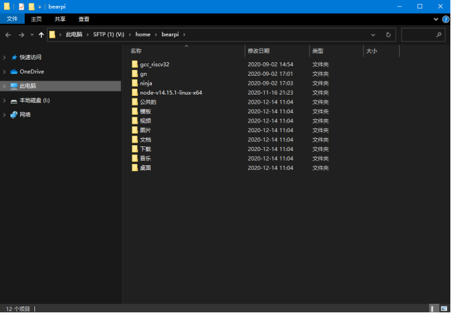
Task: Open the recent locations dropdown
Action: (x=32, y=35)
